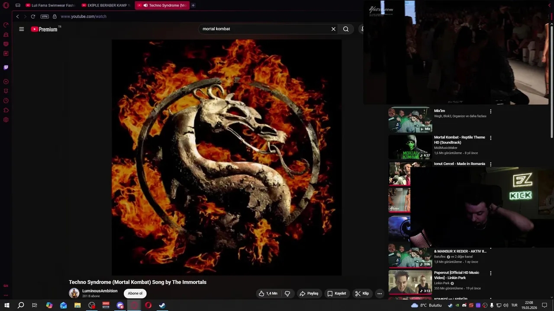Open volume control in system tray
This screenshot has height=311, width=554.
coord(506,305)
